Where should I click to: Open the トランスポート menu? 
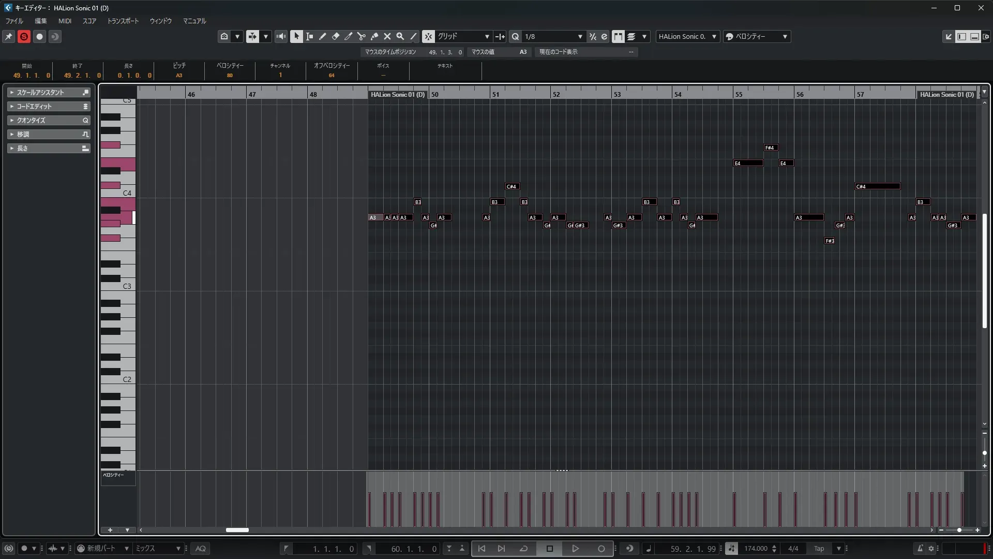123,21
